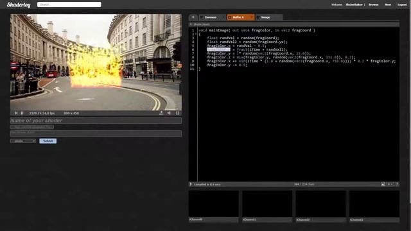Open the Browse page link

pyautogui.click(x=374, y=4)
